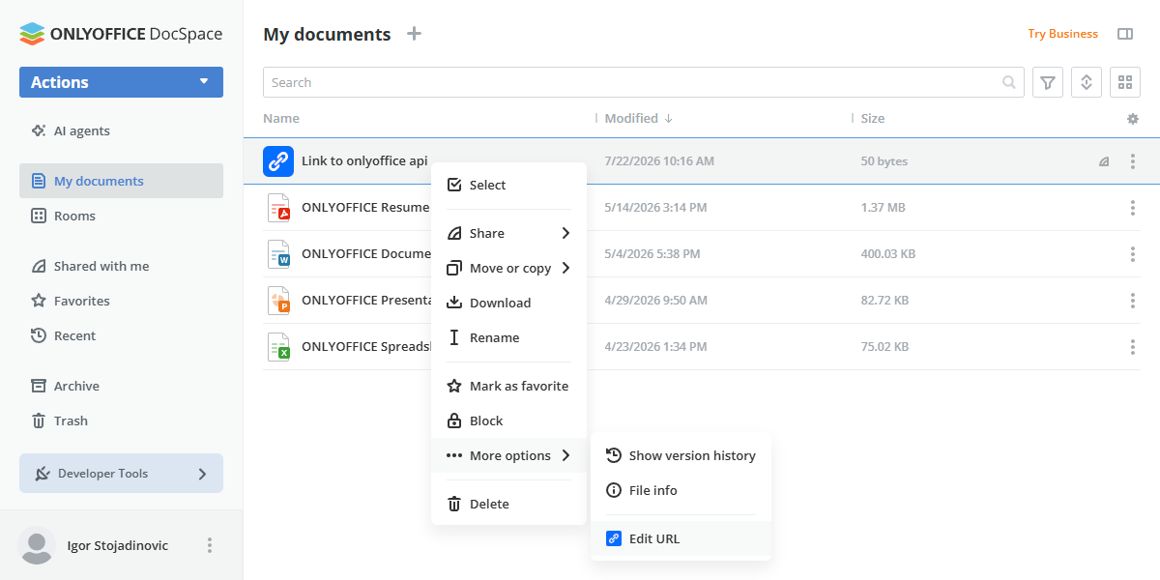Expand More options submenu
Image resolution: width=1160 pixels, height=580 pixels.
[508, 455]
